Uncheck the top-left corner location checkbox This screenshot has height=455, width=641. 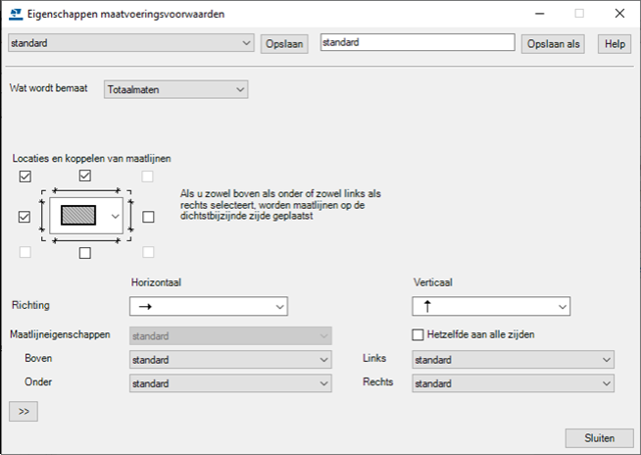point(25,177)
